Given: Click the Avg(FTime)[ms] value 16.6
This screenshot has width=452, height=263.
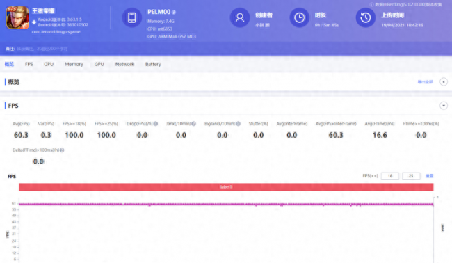Looking at the screenshot, I should [380, 135].
